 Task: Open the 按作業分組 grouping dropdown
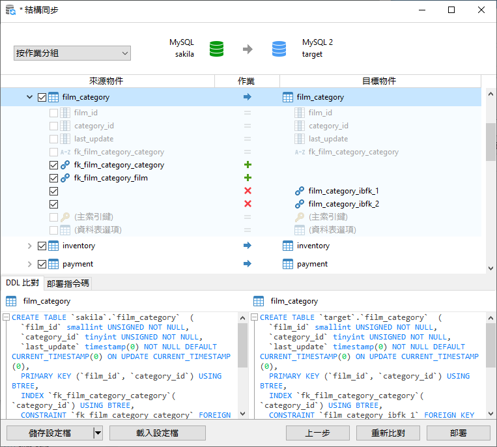(x=72, y=53)
